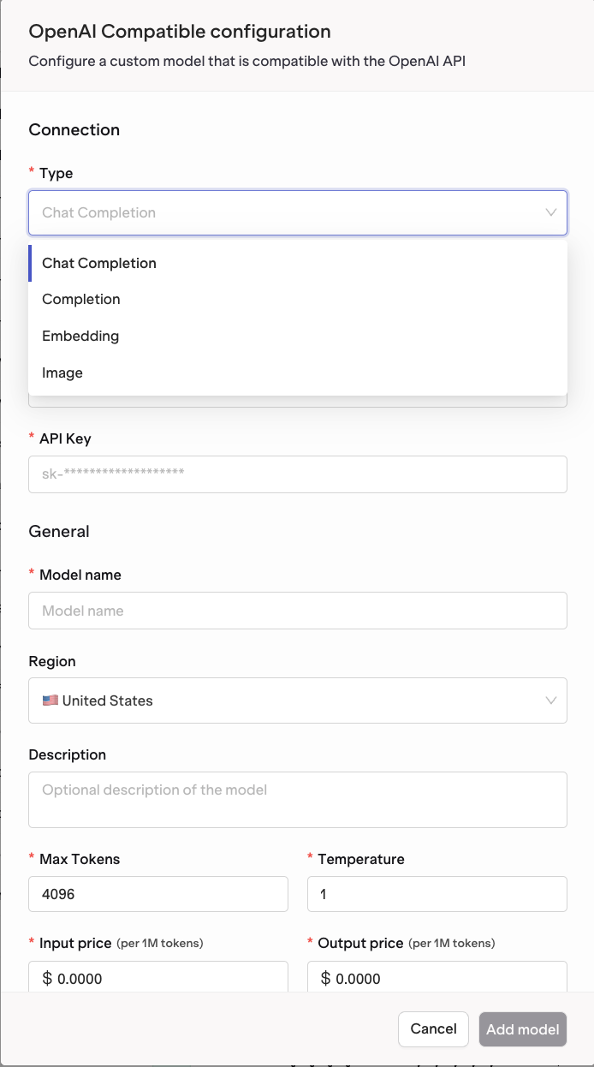Click the Model name input field

[x=298, y=610]
